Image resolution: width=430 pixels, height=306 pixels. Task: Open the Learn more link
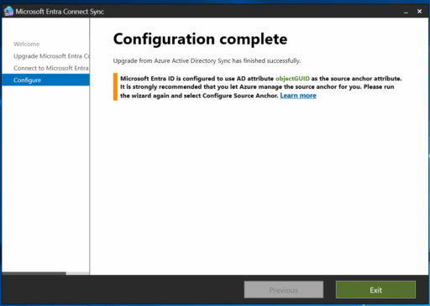(x=298, y=96)
